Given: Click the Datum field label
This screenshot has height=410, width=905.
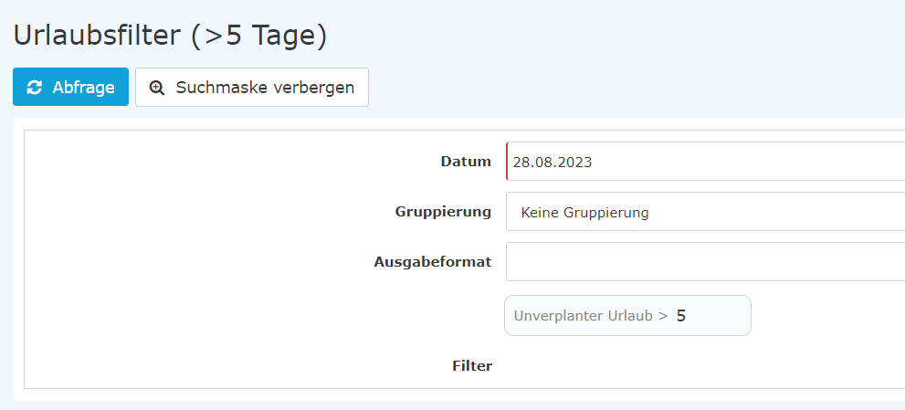Looking at the screenshot, I should pyautogui.click(x=466, y=162).
